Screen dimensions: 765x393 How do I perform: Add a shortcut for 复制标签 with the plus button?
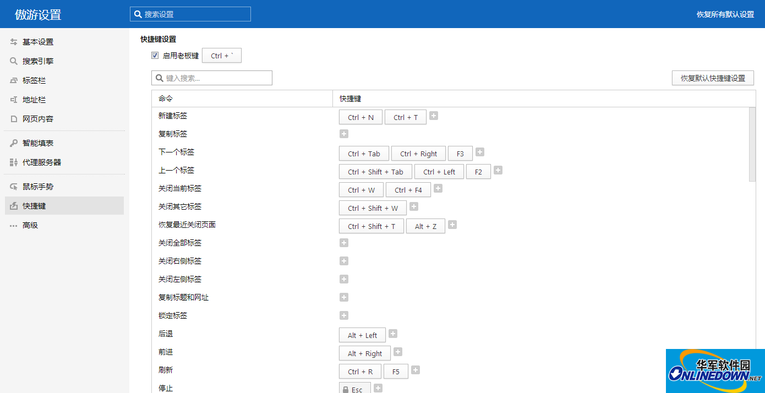[x=343, y=133]
